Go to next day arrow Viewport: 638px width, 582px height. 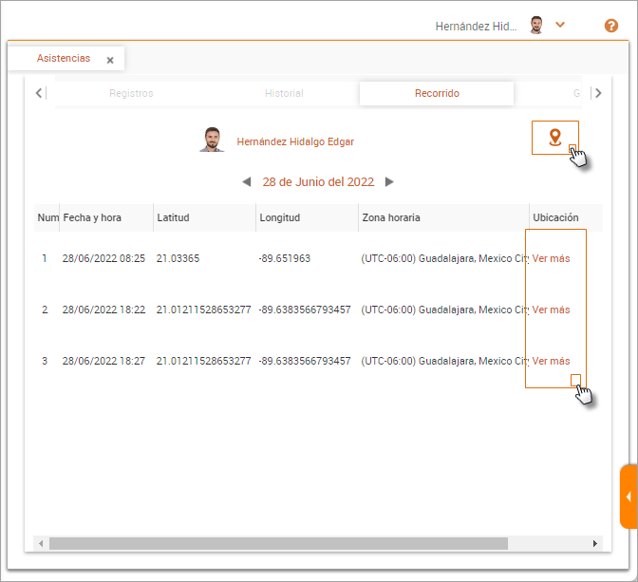click(x=389, y=182)
